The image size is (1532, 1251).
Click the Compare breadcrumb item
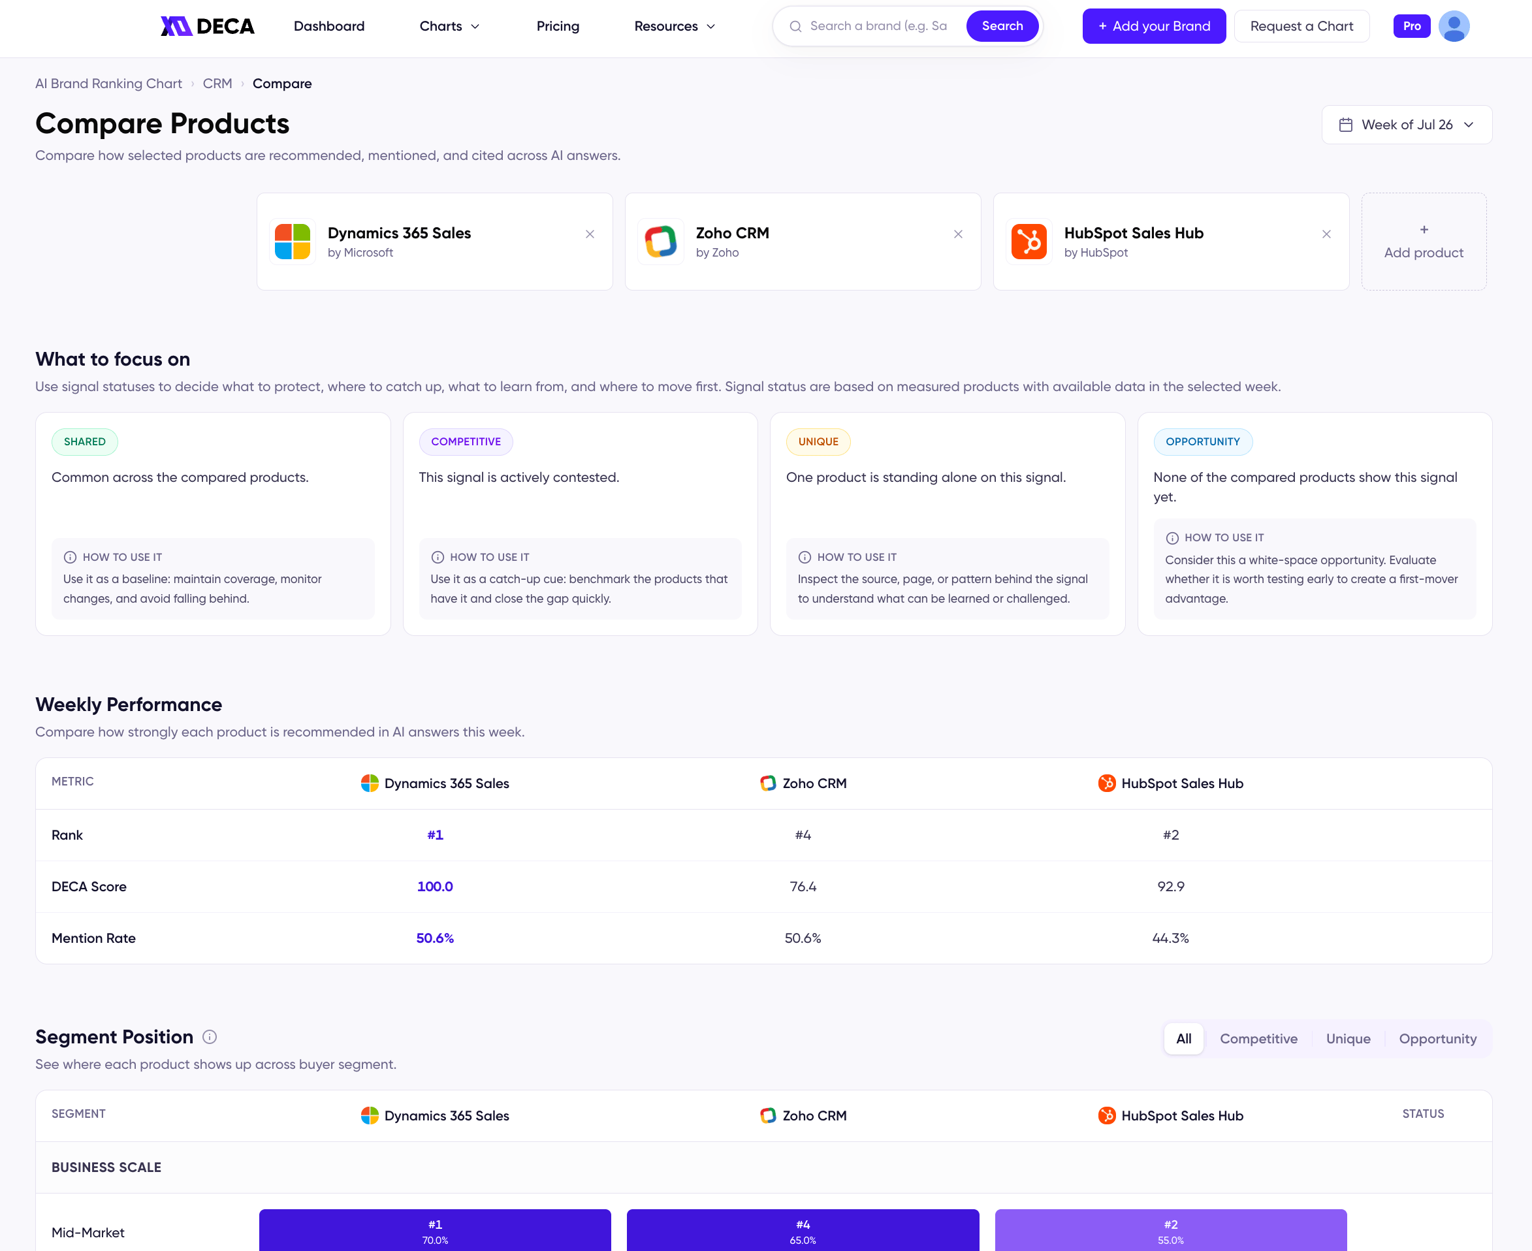click(x=281, y=84)
